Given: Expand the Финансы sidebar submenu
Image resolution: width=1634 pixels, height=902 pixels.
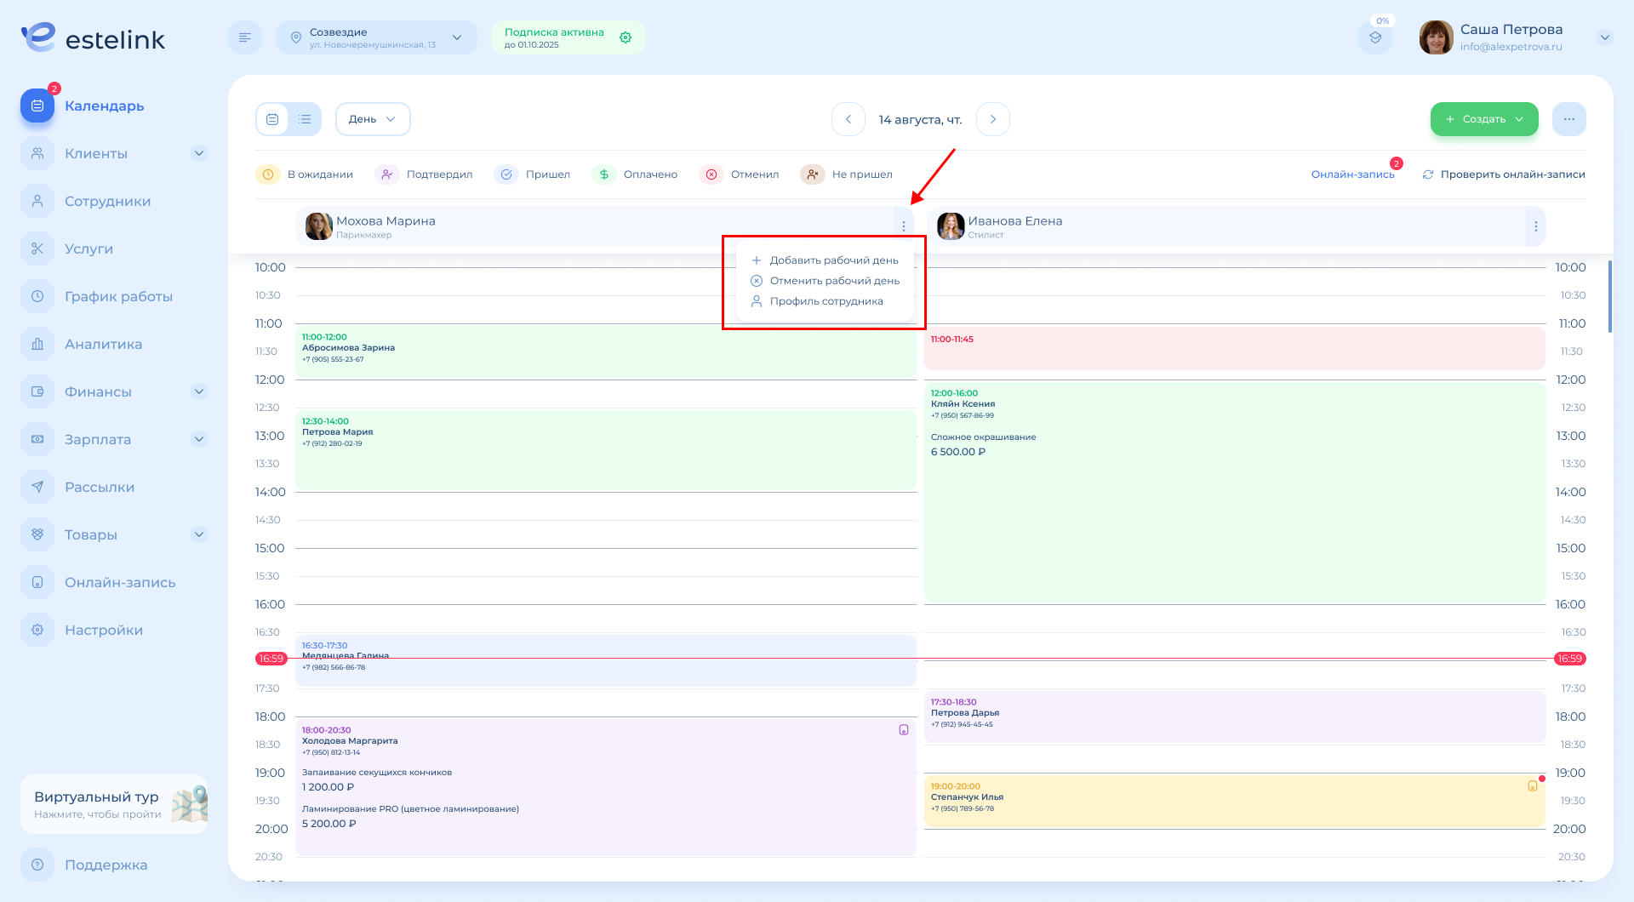Looking at the screenshot, I should pyautogui.click(x=199, y=392).
